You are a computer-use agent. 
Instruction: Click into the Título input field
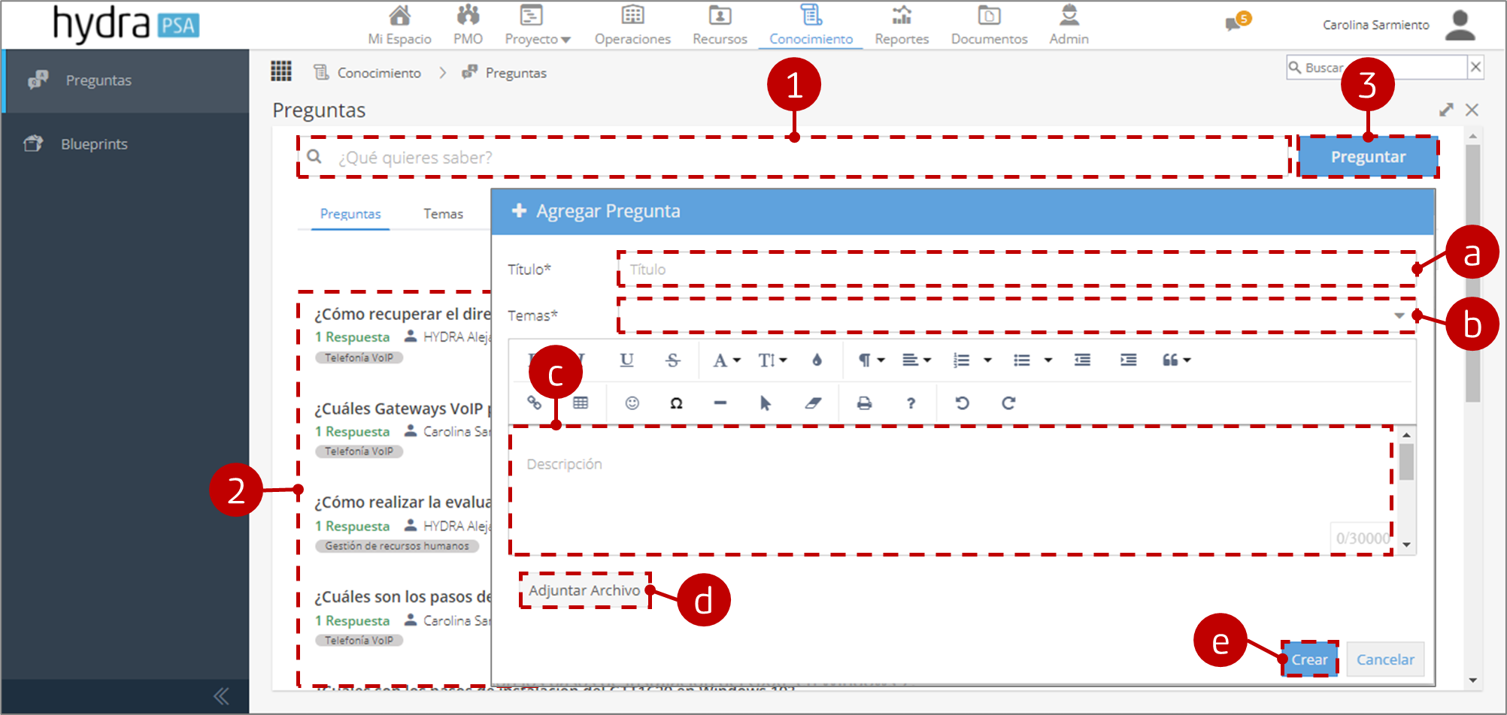click(1016, 269)
